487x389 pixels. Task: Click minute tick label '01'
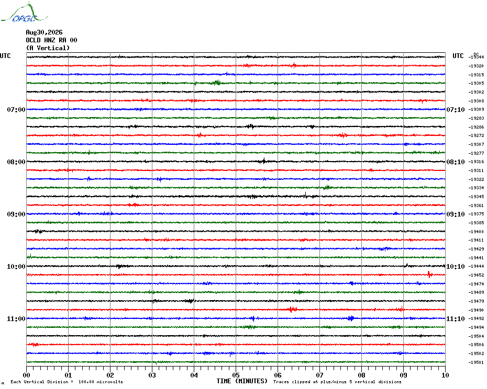(x=68, y=375)
